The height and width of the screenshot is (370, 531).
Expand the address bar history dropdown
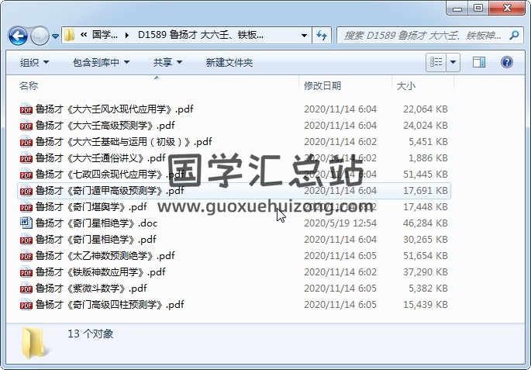[304, 35]
